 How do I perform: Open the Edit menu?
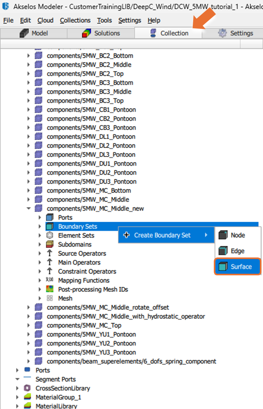pos(25,20)
